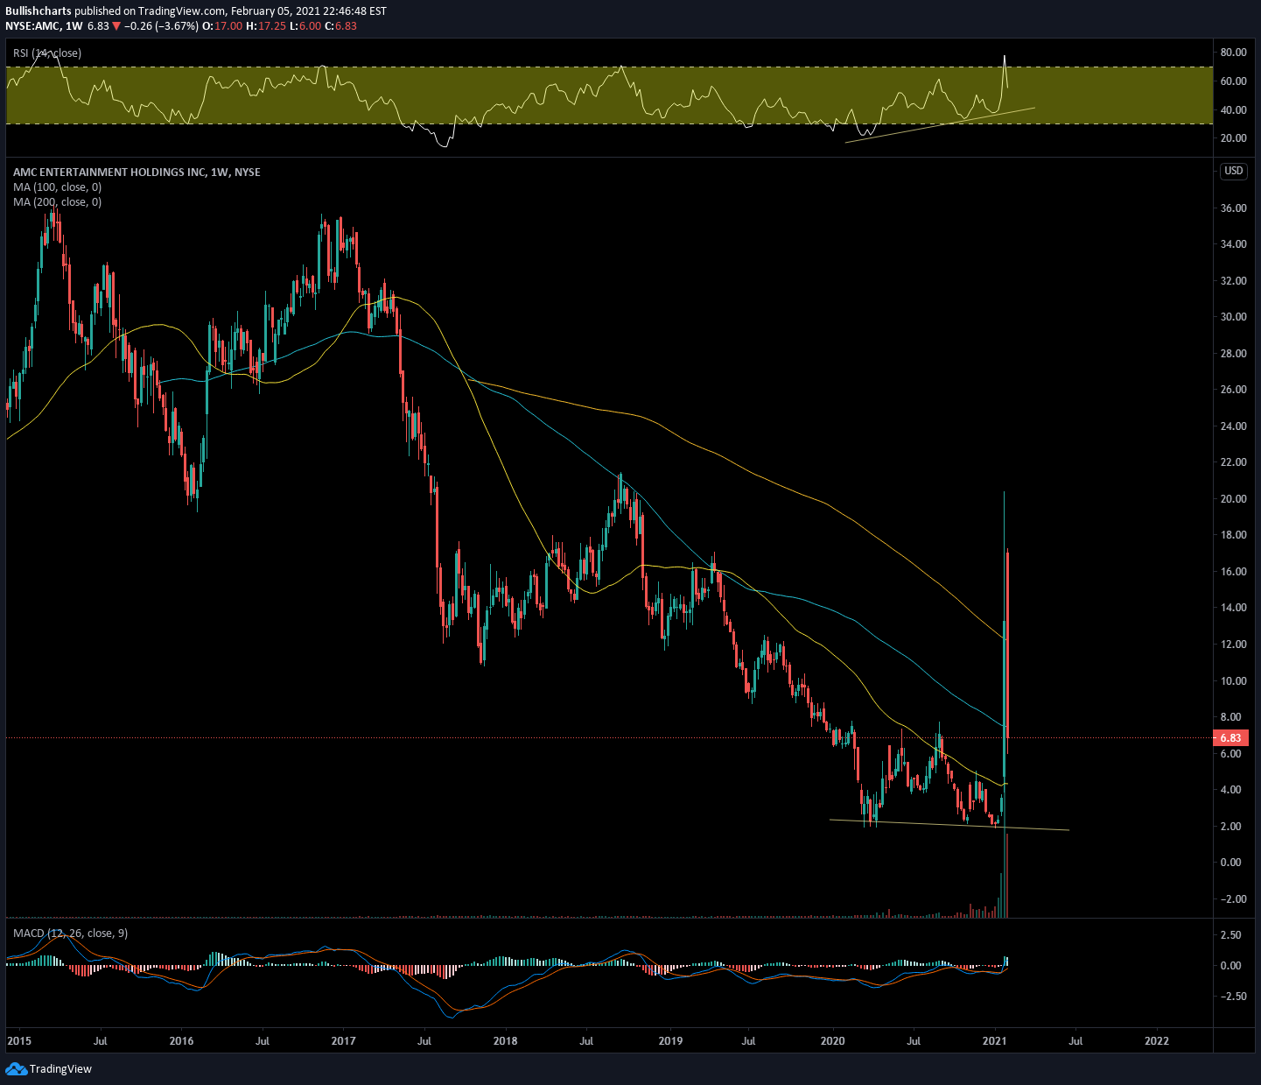1261x1085 pixels.
Task: Click the 10.00 price axis label
Action: point(1233,681)
